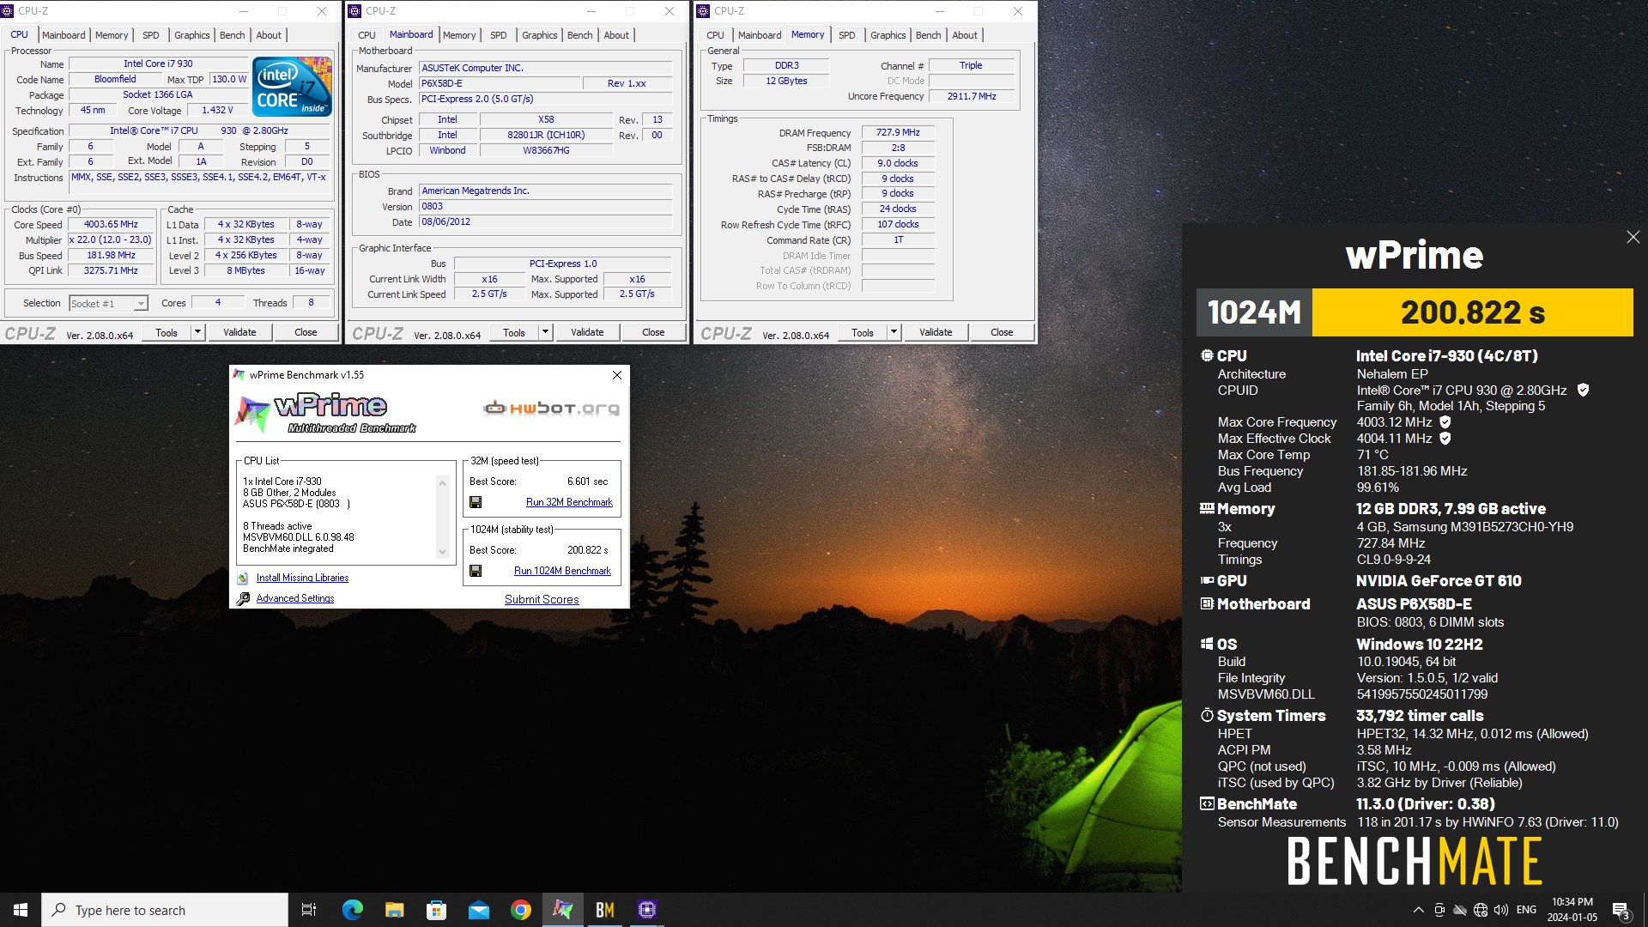Open the Socket #1 selection dropdown
The height and width of the screenshot is (927, 1648).
pyautogui.click(x=141, y=303)
